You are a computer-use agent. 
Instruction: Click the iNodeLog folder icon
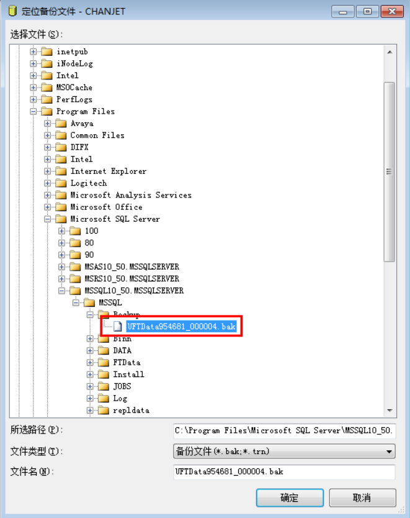tap(47, 63)
